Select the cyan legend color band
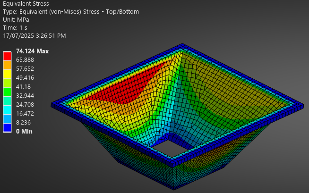The height and width of the screenshot is (193, 309). [x=7, y=110]
